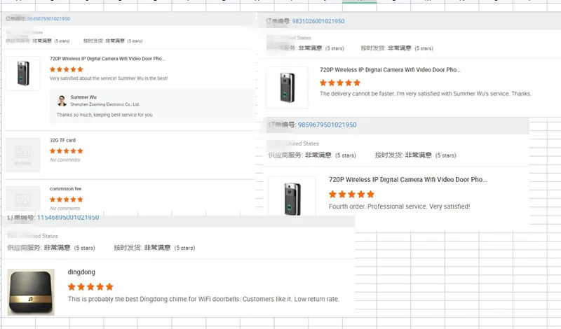Open the 720P product title above 'Fourth order' review
Screen dimensions: 561x329
(x=407, y=180)
